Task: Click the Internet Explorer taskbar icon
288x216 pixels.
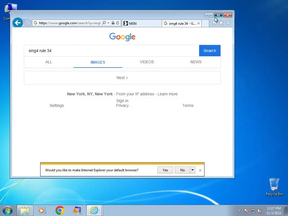Action: click(x=94, y=210)
